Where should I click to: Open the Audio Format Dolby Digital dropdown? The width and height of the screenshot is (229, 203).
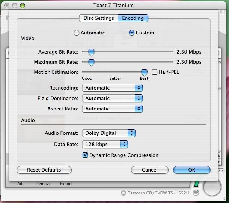coord(109,133)
